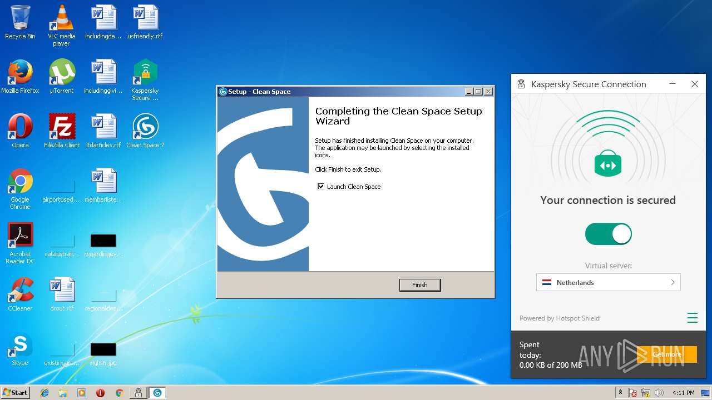Close the Kaspersky Secure Connection window
This screenshot has height=400, width=712.
coord(694,84)
